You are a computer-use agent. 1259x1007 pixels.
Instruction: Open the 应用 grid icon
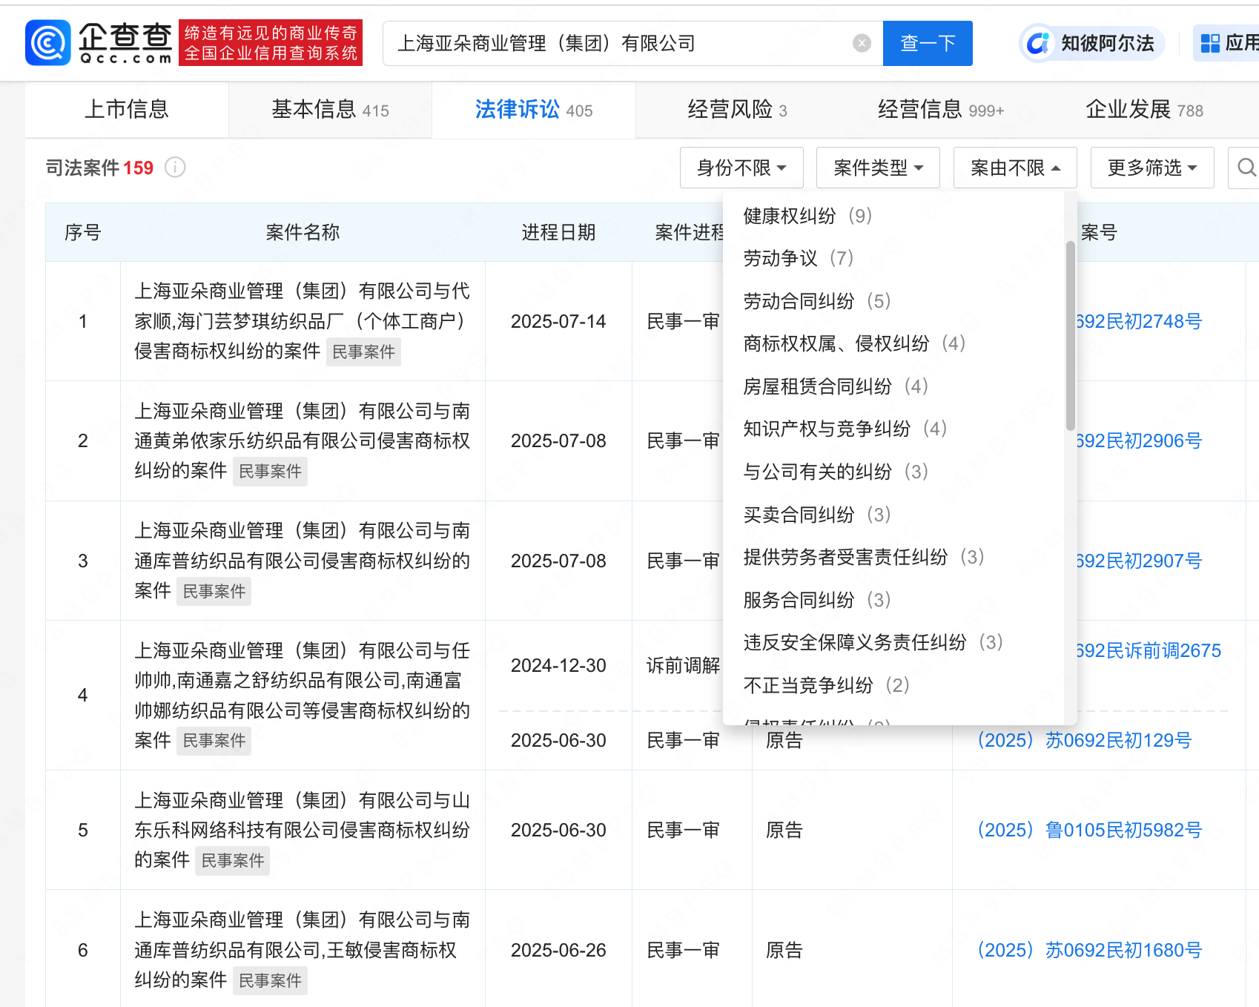click(1210, 44)
